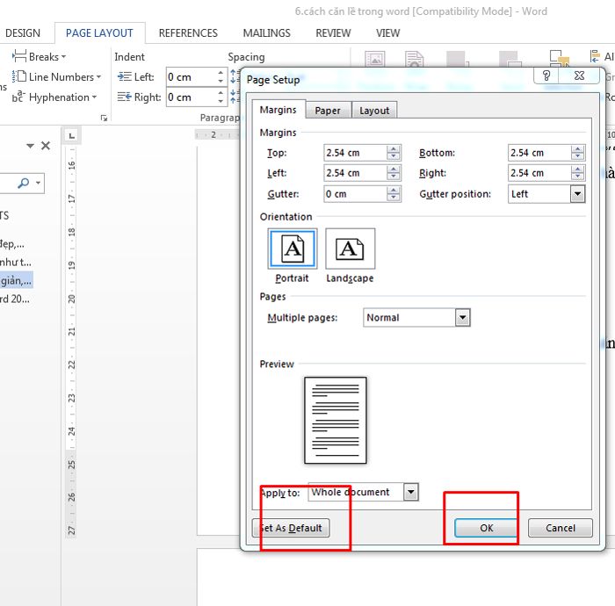Click the Breaks icon in ribbon
The width and height of the screenshot is (615, 606).
coord(19,57)
